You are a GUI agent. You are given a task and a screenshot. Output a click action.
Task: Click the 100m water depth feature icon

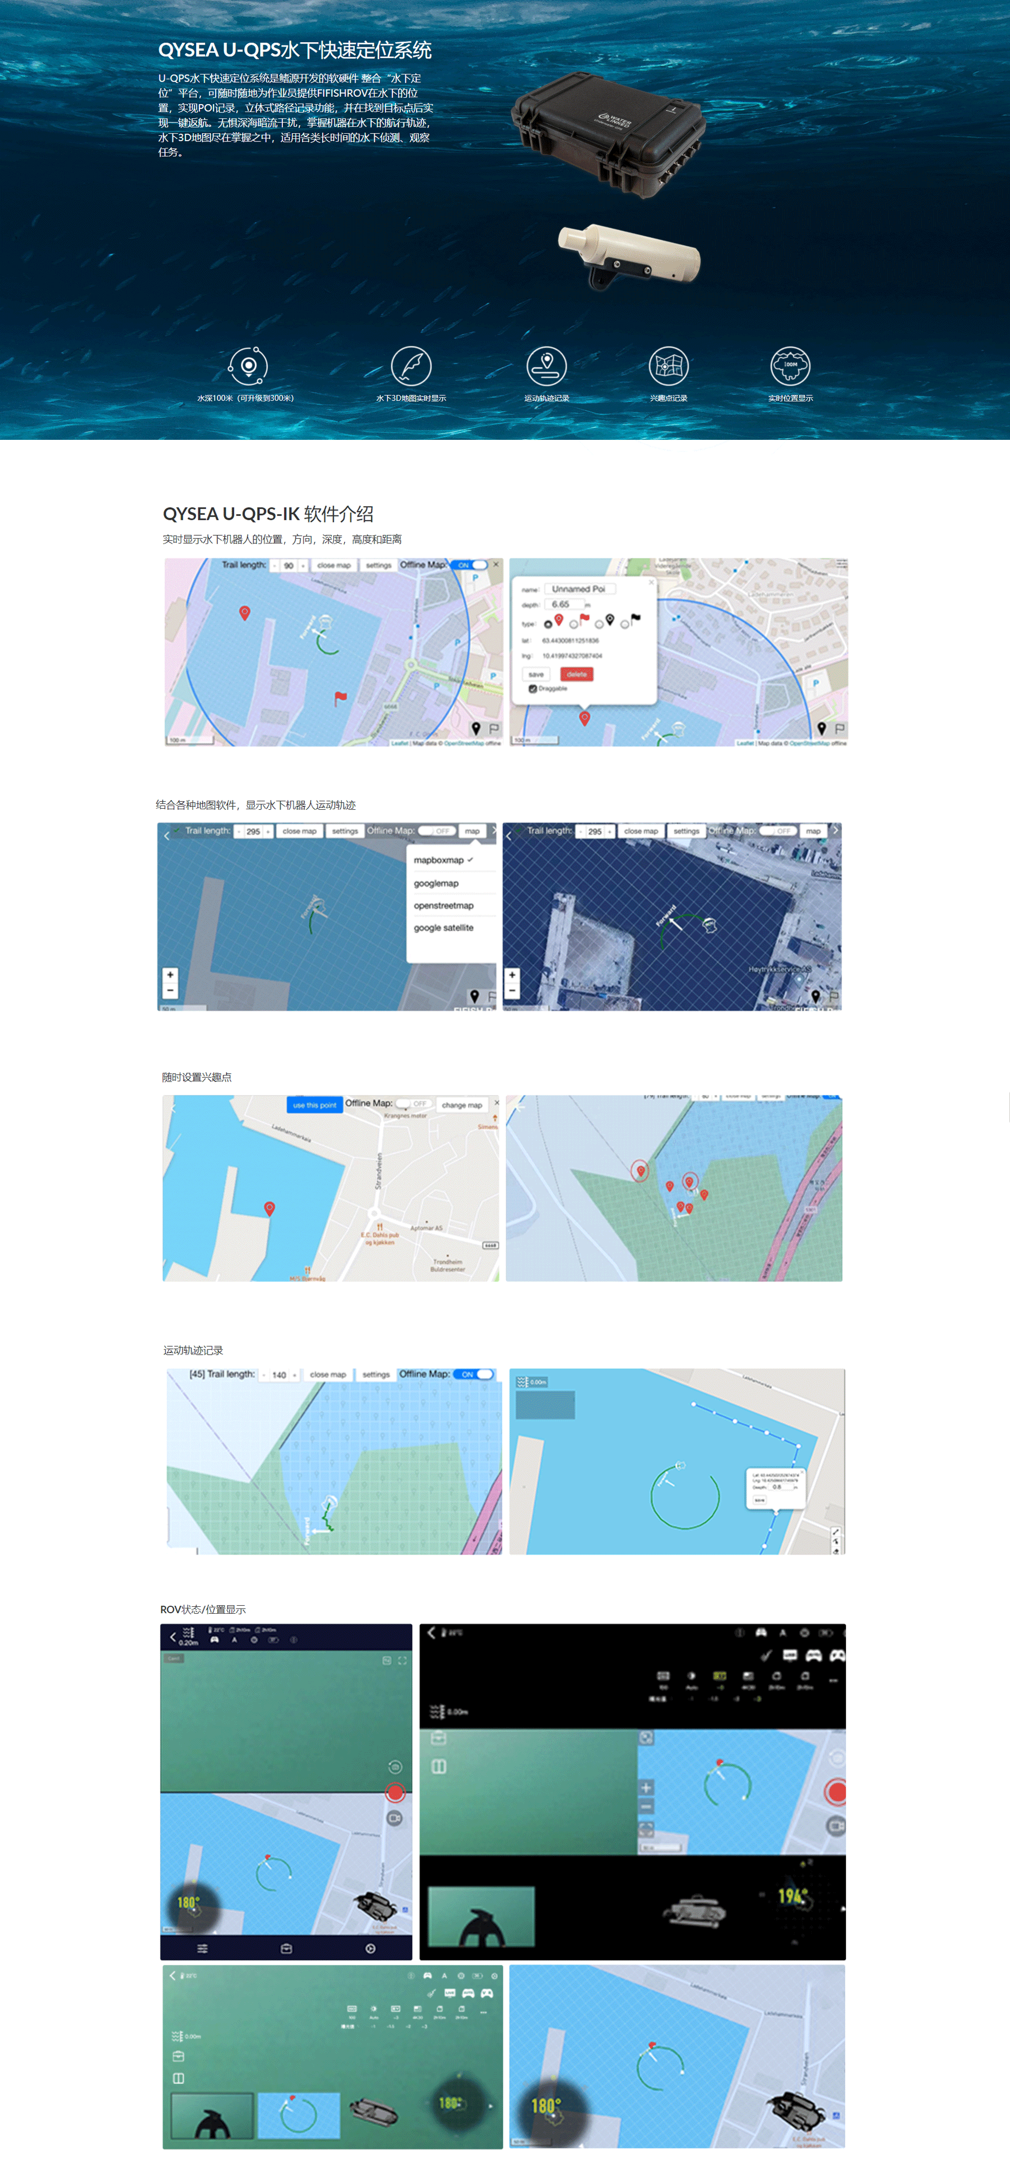(x=248, y=365)
